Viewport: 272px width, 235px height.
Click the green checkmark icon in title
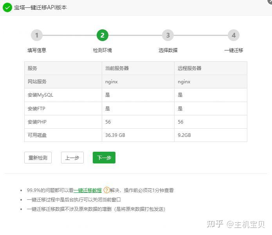click(x=7, y=7)
